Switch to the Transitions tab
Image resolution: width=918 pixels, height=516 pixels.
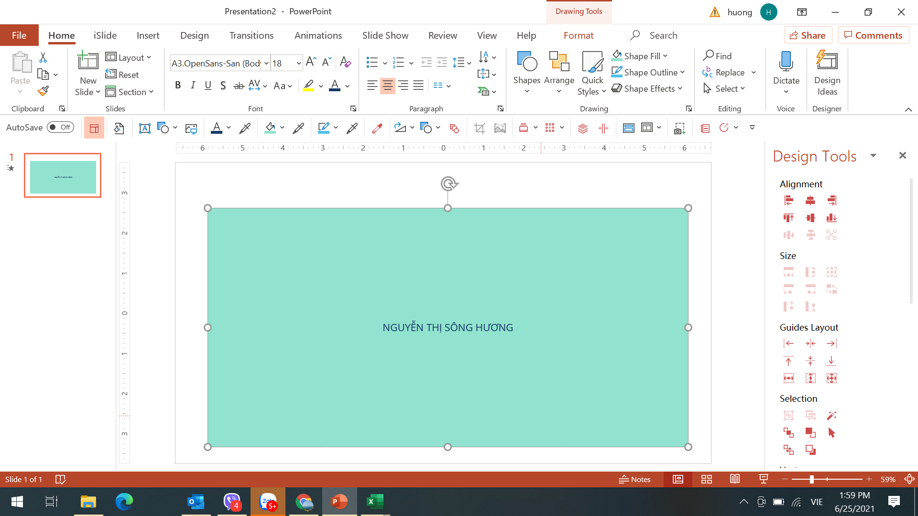tap(251, 35)
